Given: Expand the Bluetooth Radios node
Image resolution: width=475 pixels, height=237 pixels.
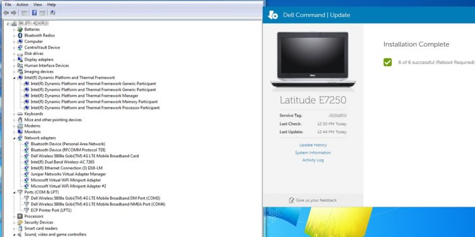Looking at the screenshot, I should tap(14, 35).
